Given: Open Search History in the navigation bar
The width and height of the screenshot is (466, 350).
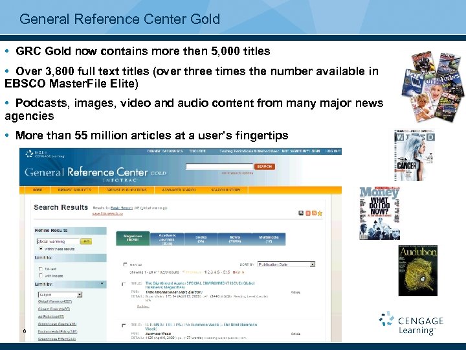Looking at the screenshot, I should (x=226, y=190).
